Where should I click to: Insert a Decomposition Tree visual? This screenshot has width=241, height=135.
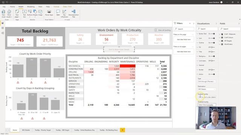73,13
